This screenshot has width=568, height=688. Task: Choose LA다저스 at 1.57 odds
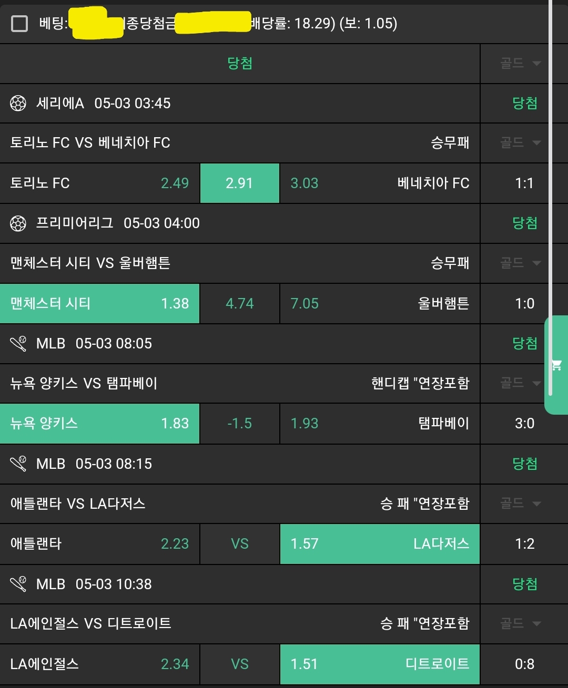click(x=380, y=543)
